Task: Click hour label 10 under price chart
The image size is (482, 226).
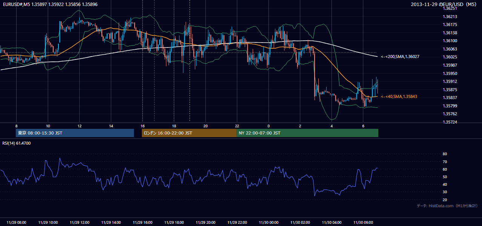Action: coord(48,126)
